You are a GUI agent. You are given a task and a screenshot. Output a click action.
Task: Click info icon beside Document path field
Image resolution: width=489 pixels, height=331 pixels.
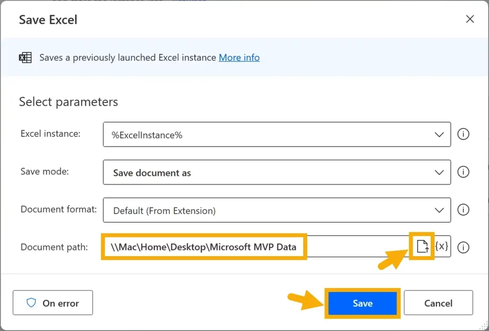click(463, 247)
